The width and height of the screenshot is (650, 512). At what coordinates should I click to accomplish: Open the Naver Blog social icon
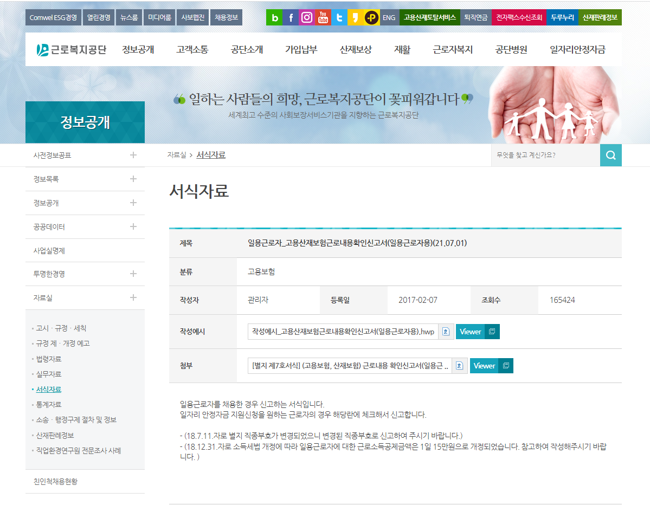[274, 17]
